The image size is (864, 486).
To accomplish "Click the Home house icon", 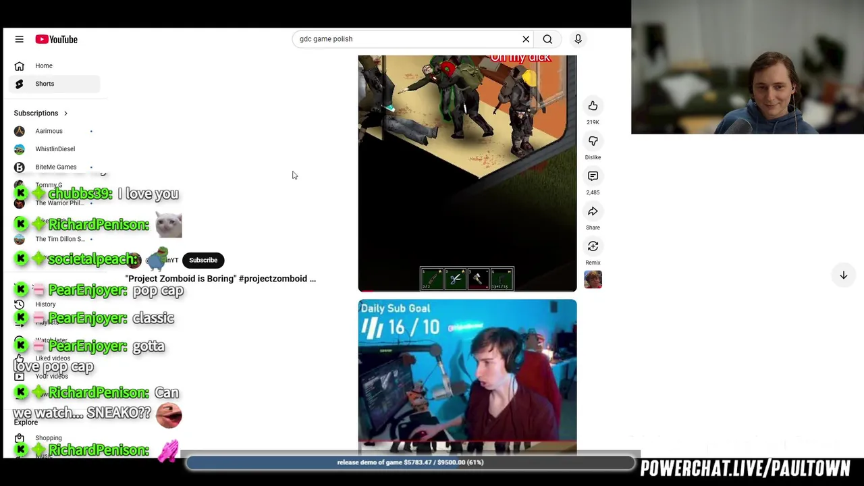I will 19,65.
